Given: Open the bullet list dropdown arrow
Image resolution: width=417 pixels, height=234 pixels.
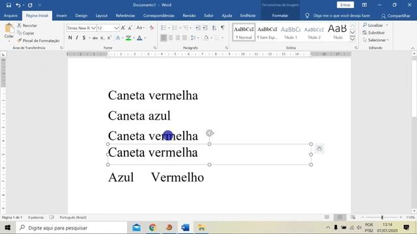Looking at the screenshot, I should coord(169,28).
